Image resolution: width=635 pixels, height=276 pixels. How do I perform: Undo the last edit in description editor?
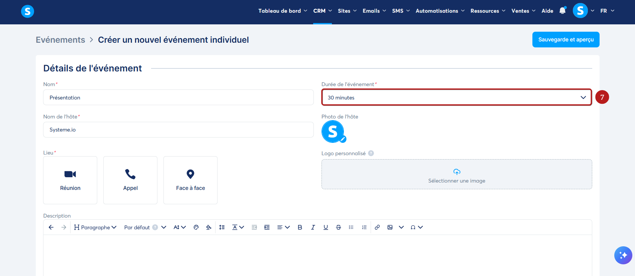51,227
